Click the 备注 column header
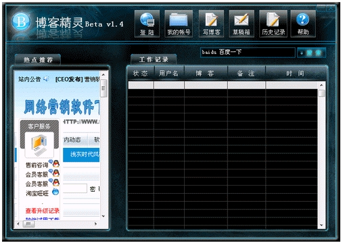 point(246,74)
